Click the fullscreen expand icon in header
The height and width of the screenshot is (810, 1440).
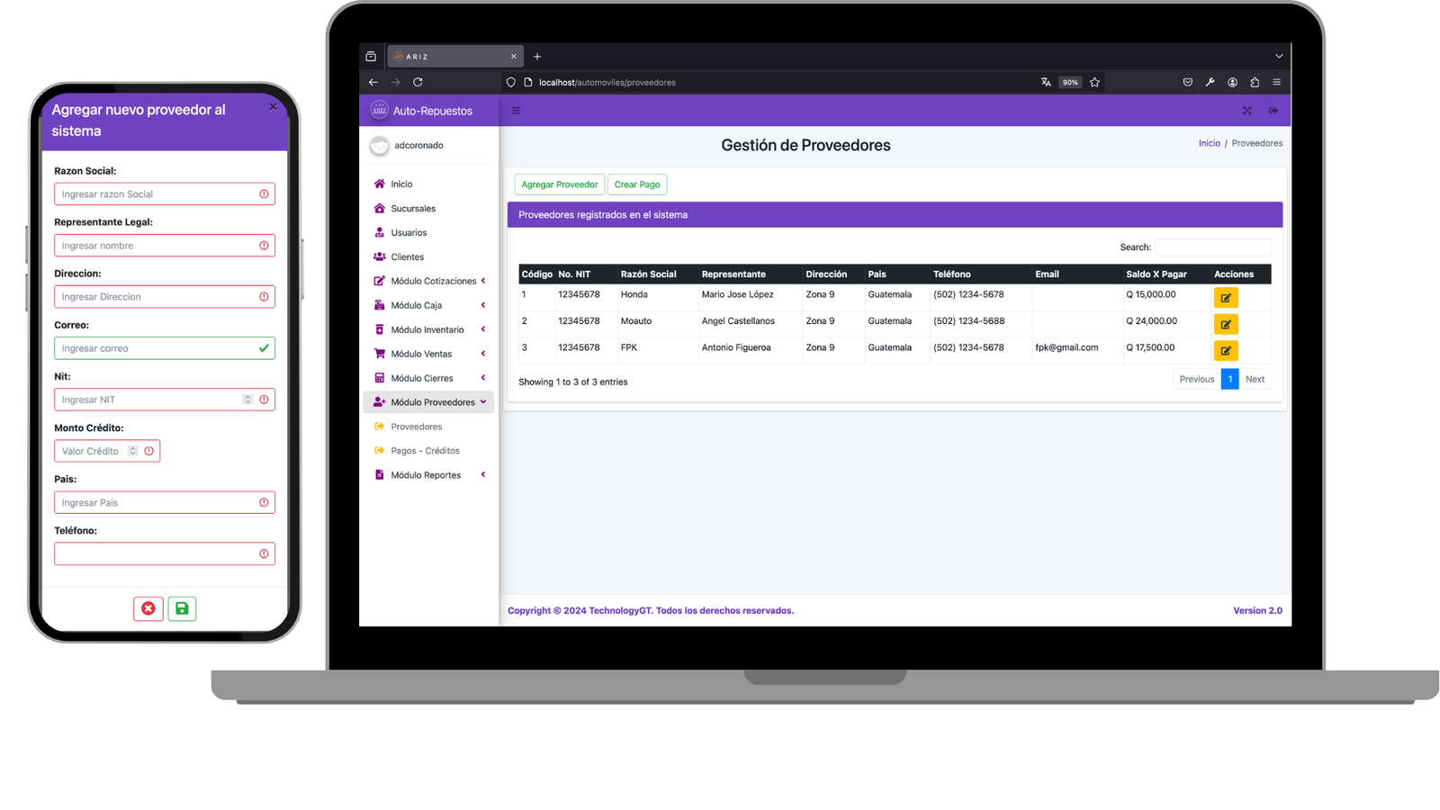pyautogui.click(x=1246, y=111)
